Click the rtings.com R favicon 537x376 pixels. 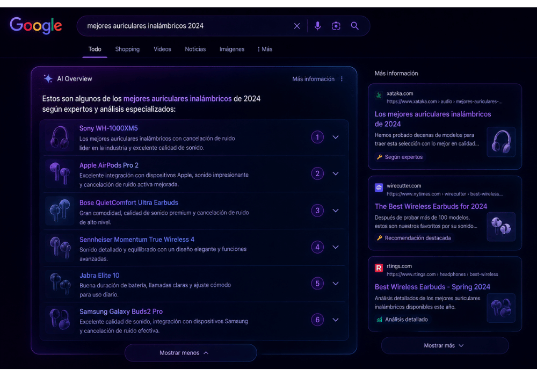click(379, 268)
